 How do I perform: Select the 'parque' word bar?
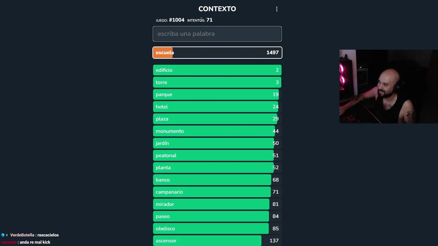(217, 95)
